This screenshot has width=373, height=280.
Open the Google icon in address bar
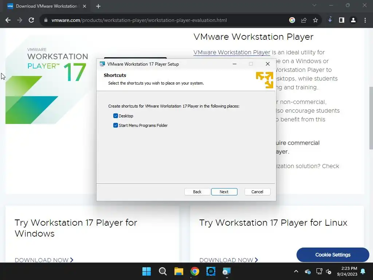292,20
